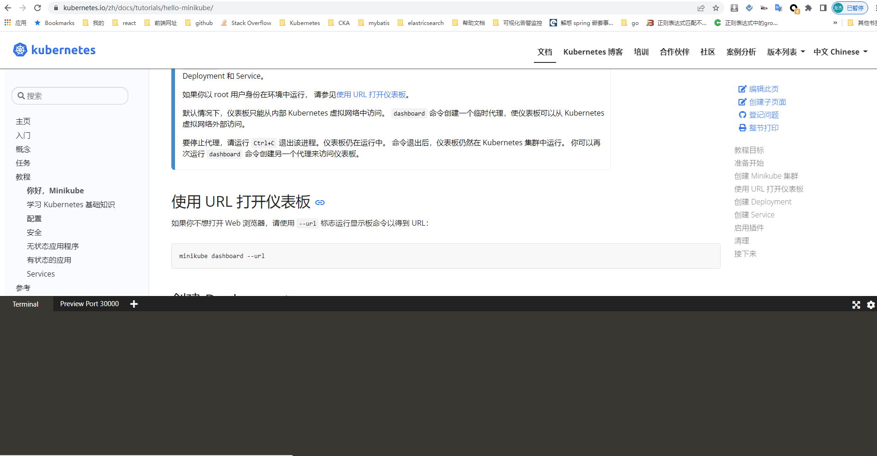The height and width of the screenshot is (456, 877).
Task: Click the printer icon beside 整节打印
Action: click(742, 128)
